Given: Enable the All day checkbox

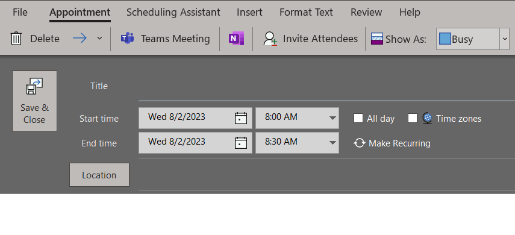Looking at the screenshot, I should click(358, 118).
